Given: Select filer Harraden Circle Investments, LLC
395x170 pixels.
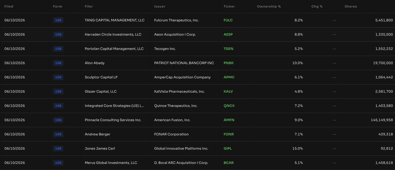Looking at the screenshot, I should (x=113, y=35).
